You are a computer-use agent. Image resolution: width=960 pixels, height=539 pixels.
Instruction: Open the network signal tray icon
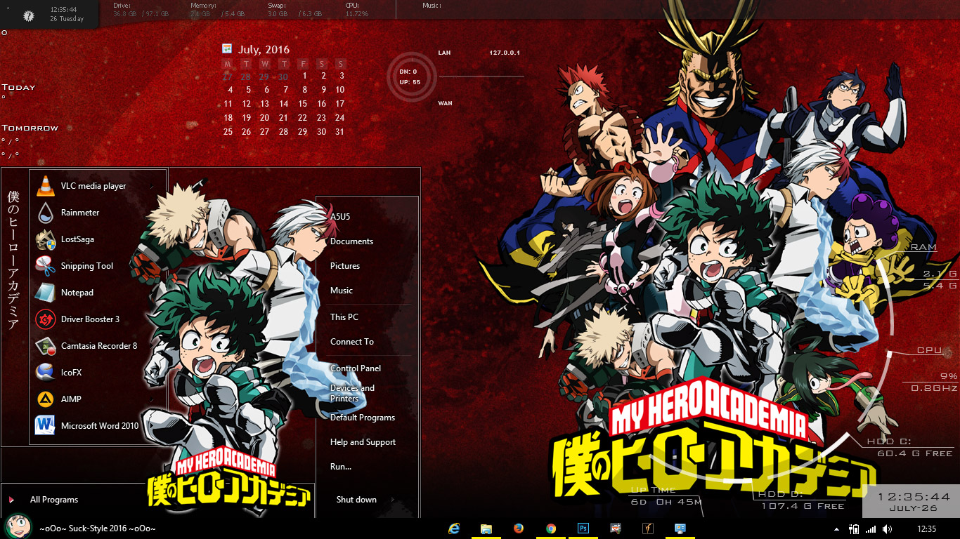(x=871, y=528)
